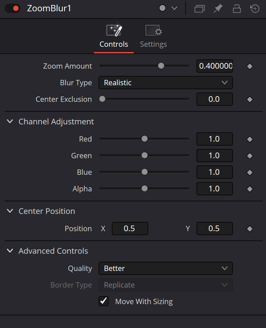
Task: Toggle the ZoomBlur1 node enable switch
Action: coord(13,9)
